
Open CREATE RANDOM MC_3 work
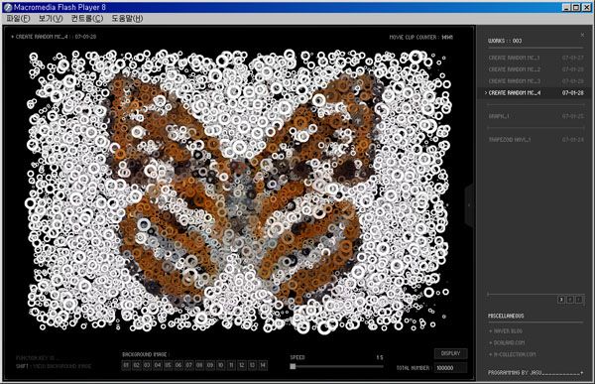click(535, 81)
